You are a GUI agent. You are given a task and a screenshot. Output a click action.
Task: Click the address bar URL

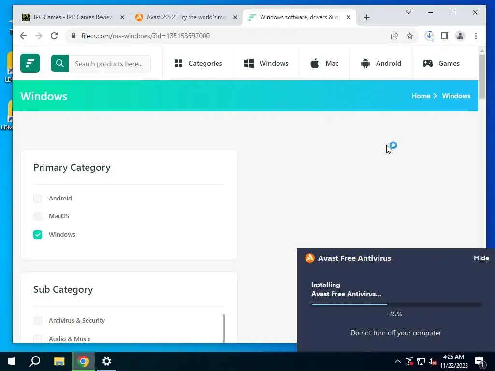pos(145,36)
